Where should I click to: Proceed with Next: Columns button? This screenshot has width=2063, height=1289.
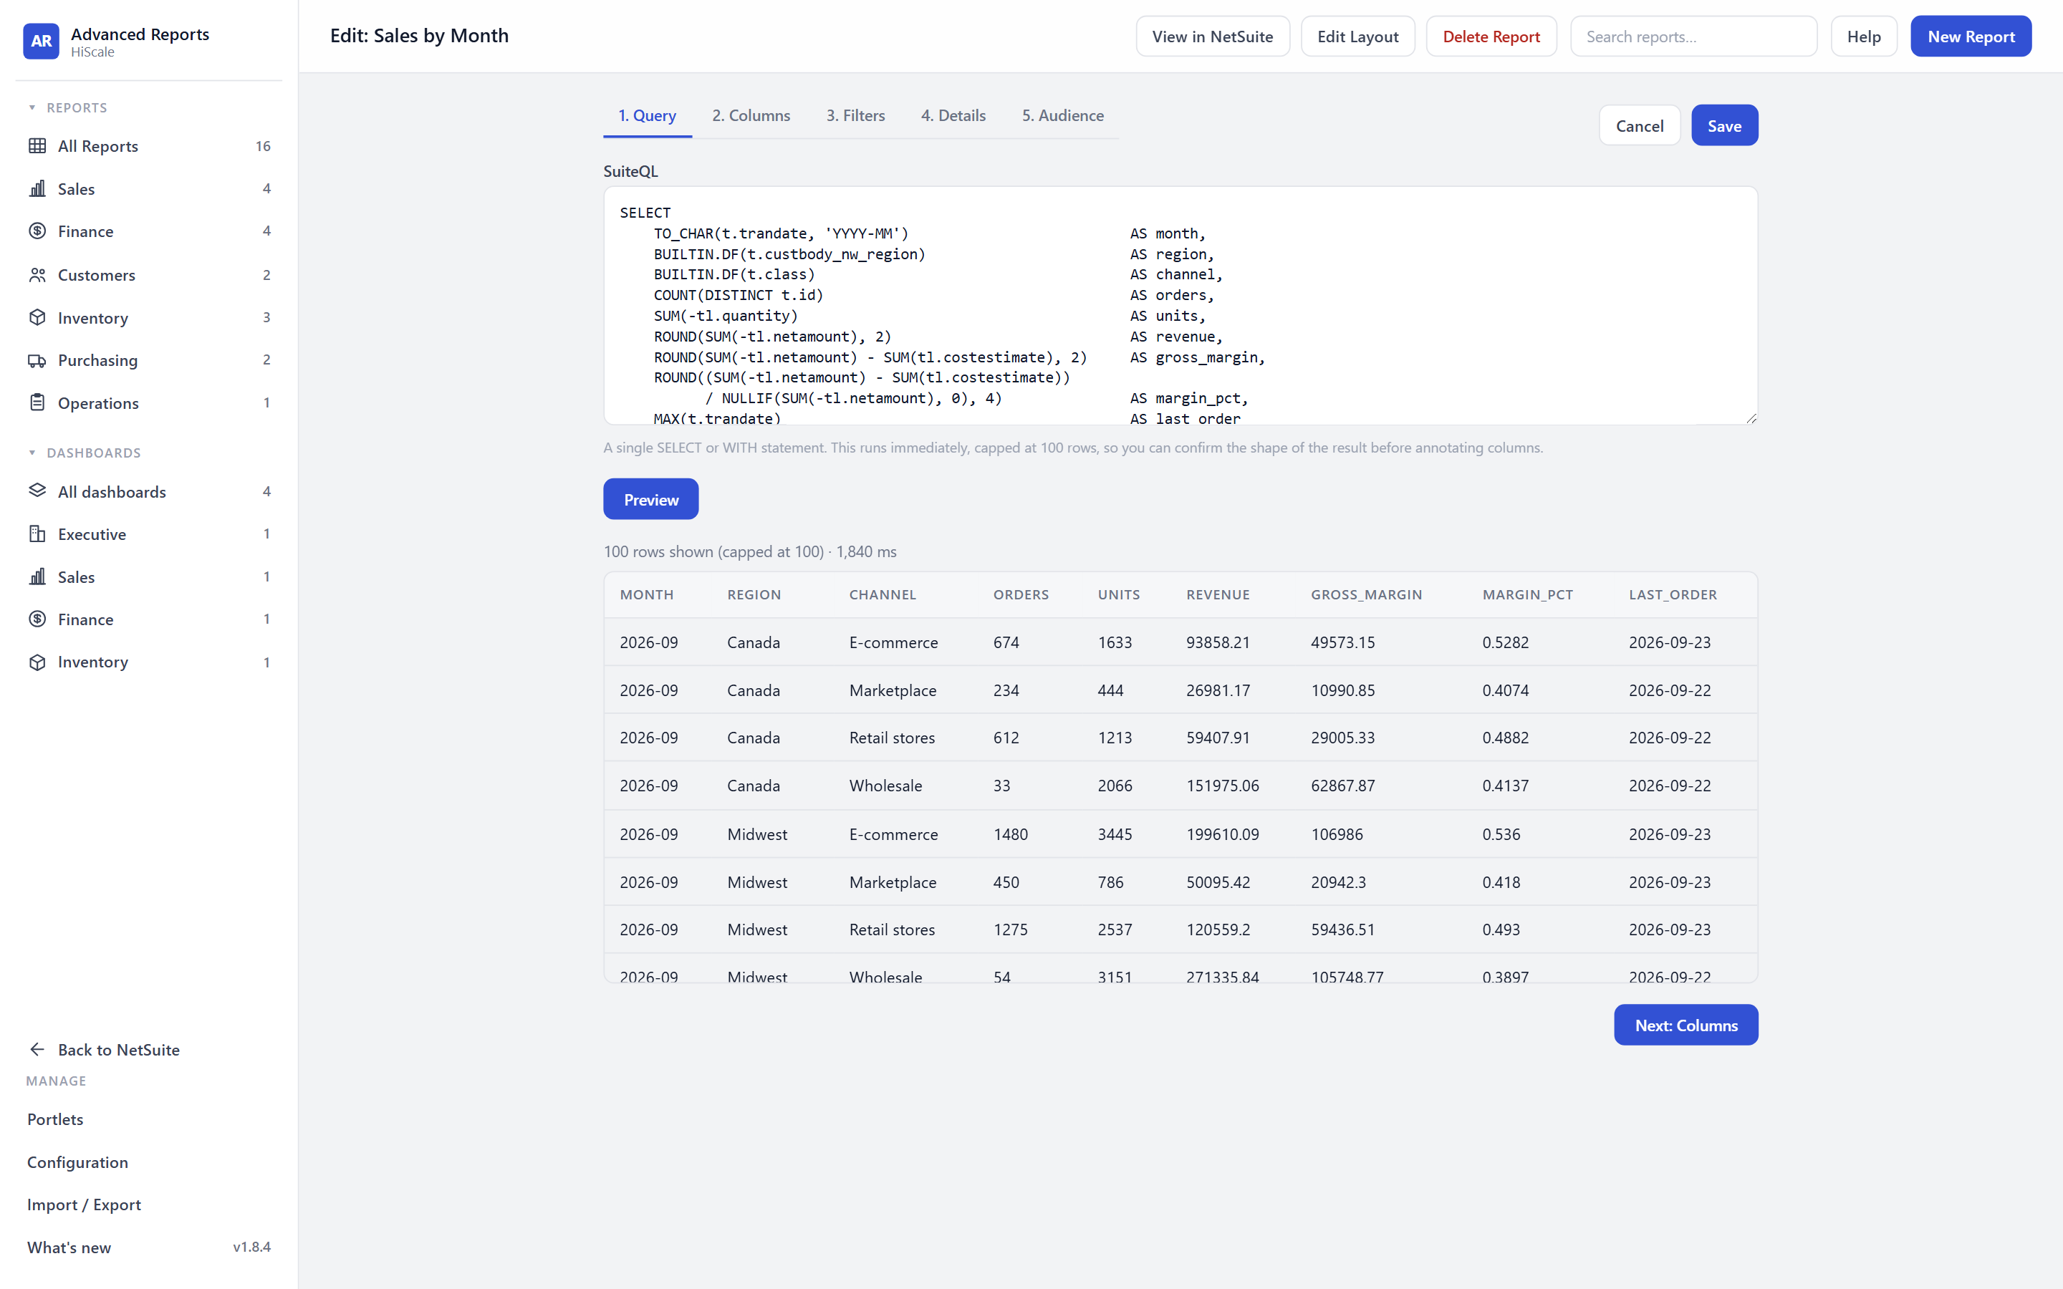coord(1685,1025)
